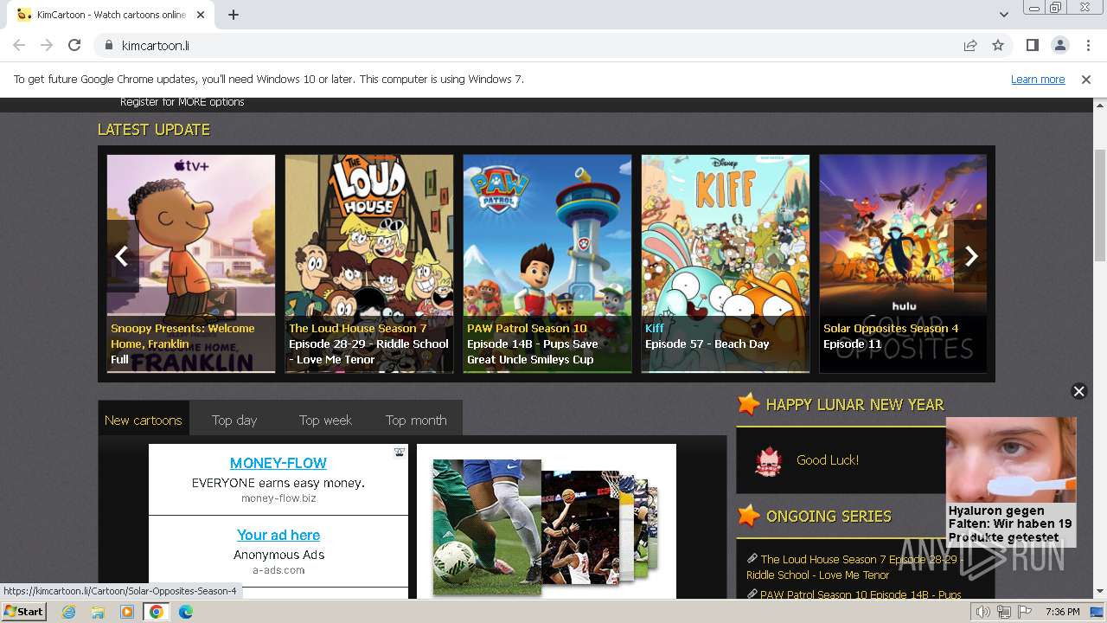This screenshot has height=623, width=1107.
Task: Open network status in system tray
Action: pos(1003,612)
